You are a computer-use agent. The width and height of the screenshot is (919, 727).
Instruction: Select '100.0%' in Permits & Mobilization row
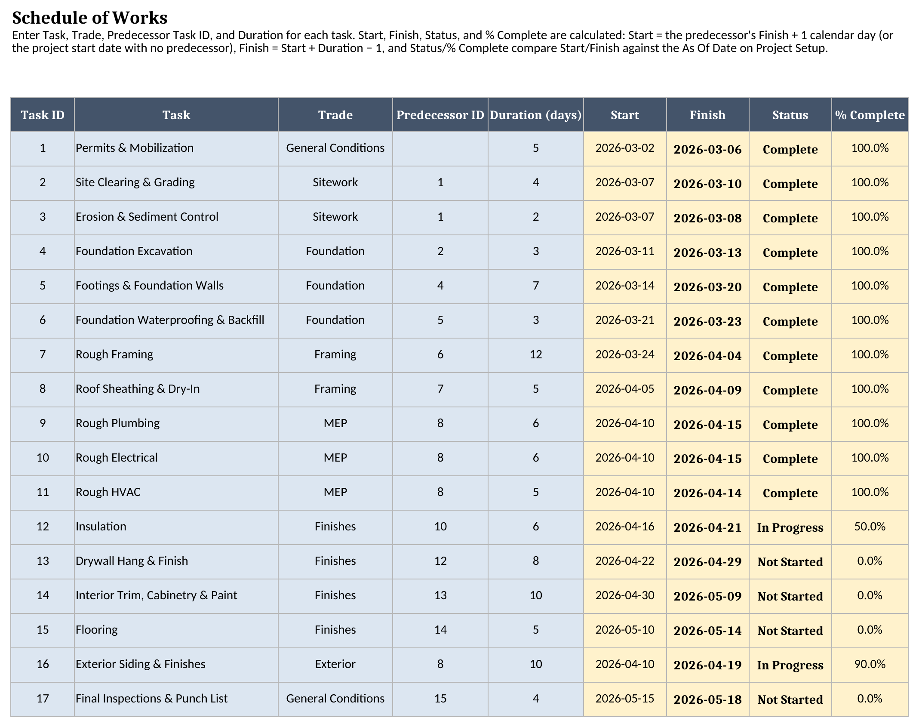870,149
